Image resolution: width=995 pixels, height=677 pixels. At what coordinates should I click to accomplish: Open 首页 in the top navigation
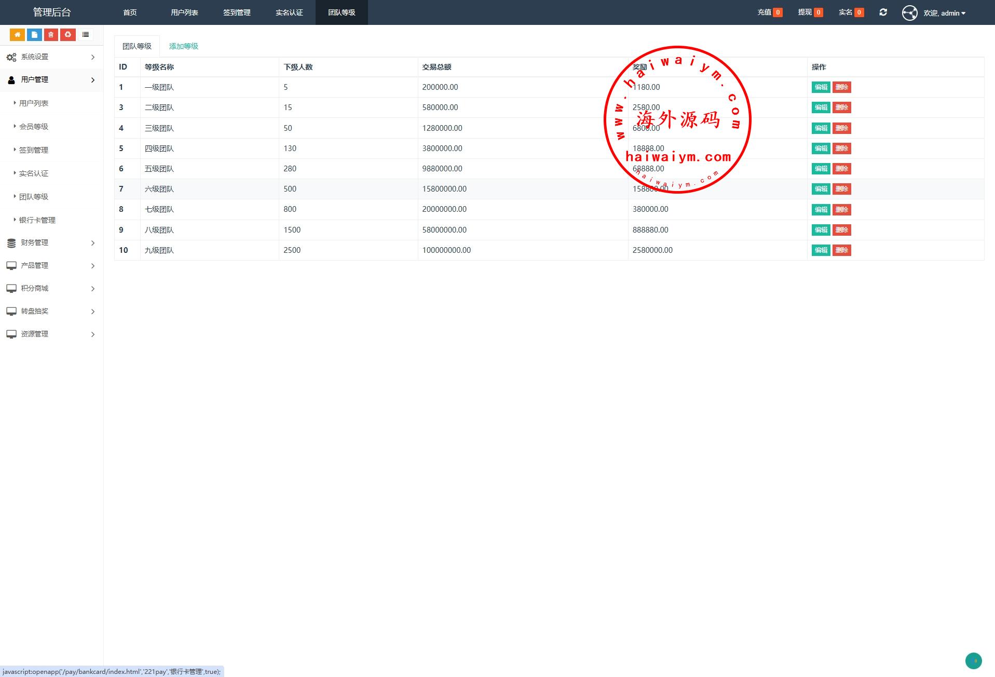130,12
